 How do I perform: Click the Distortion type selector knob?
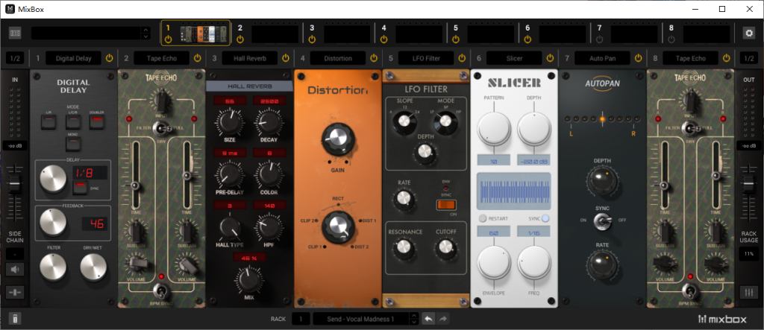[338, 226]
